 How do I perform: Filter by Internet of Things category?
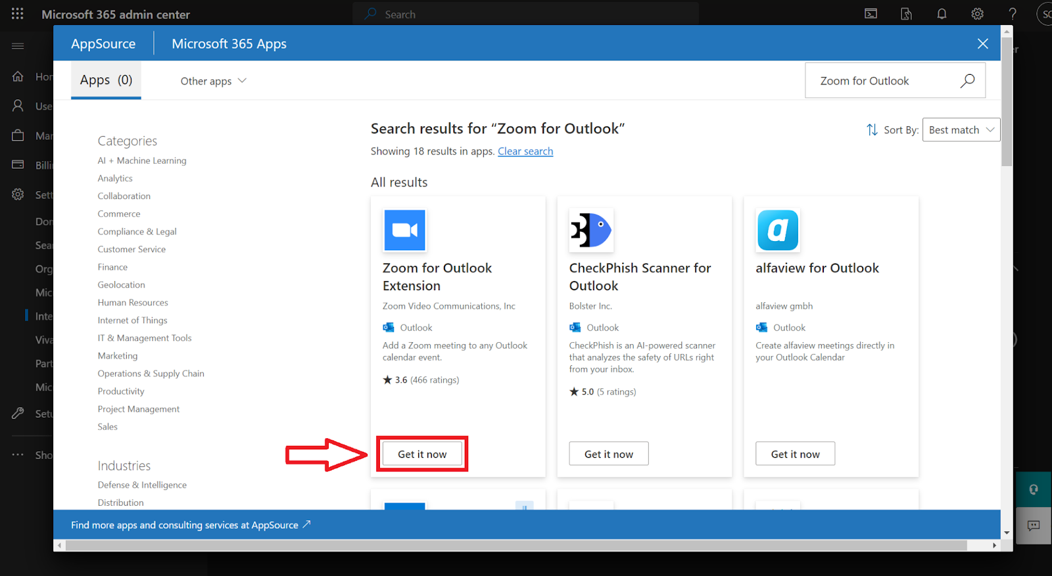pos(132,320)
